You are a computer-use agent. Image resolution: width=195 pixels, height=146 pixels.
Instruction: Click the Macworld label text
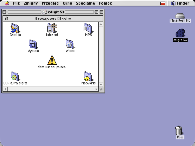click(89, 83)
